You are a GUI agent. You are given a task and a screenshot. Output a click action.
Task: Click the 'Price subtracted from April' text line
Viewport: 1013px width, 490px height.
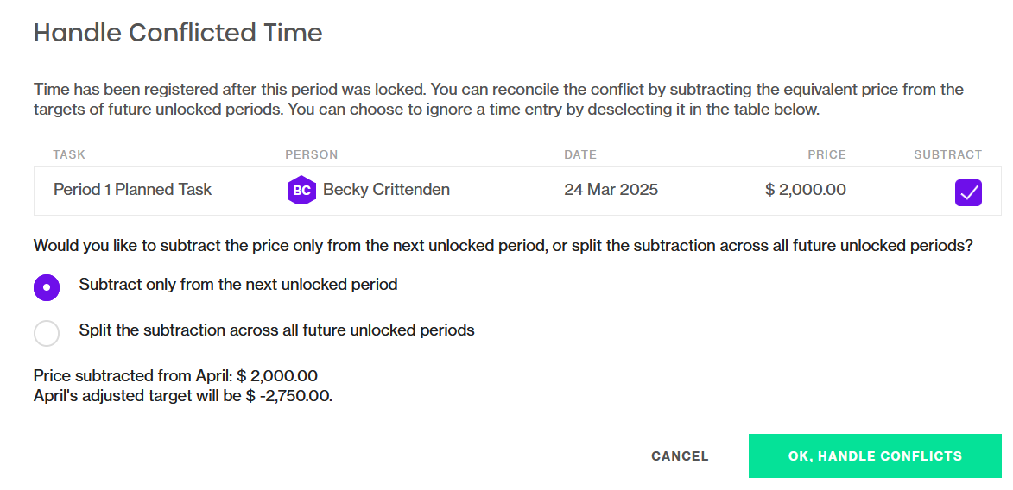[x=175, y=376]
